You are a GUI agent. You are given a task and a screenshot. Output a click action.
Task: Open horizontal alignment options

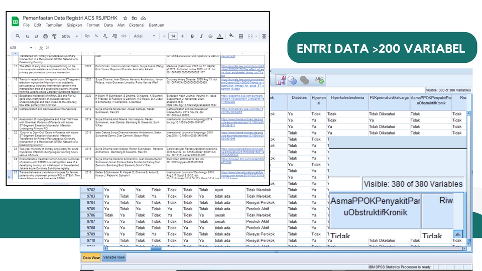pyautogui.click(x=264, y=36)
